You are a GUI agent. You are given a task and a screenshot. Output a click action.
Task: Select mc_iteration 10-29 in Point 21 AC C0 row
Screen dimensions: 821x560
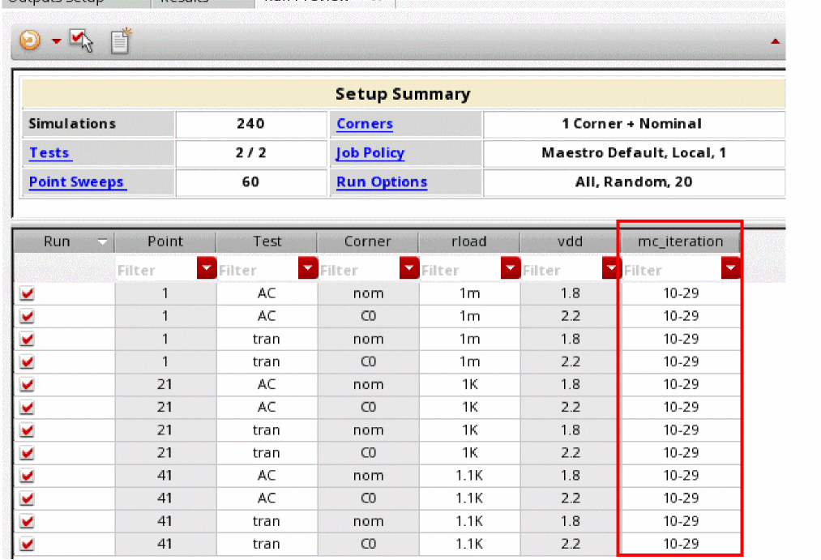point(681,407)
